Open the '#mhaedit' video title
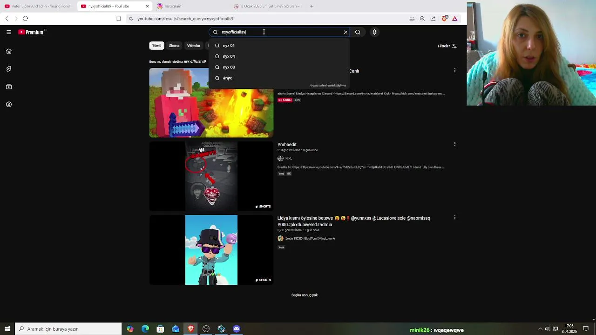 (287, 145)
